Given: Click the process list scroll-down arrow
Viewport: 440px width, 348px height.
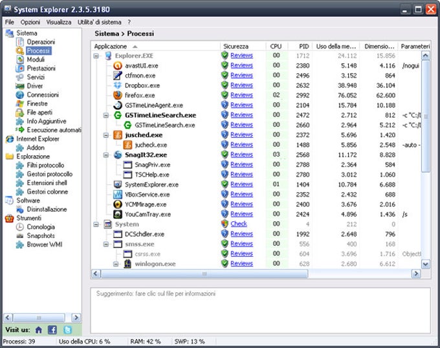Looking at the screenshot, I should click(x=425, y=264).
